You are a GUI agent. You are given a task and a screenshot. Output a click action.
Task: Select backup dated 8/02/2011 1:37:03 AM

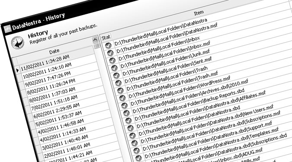(52, 95)
